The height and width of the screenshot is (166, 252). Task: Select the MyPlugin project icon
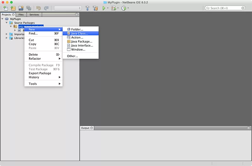[7, 19]
